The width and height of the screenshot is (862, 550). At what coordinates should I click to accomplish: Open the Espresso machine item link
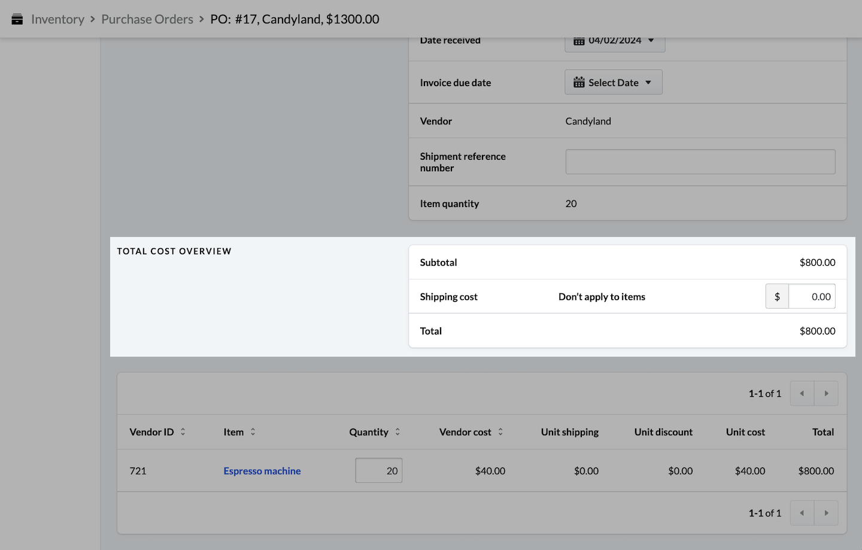coord(262,471)
